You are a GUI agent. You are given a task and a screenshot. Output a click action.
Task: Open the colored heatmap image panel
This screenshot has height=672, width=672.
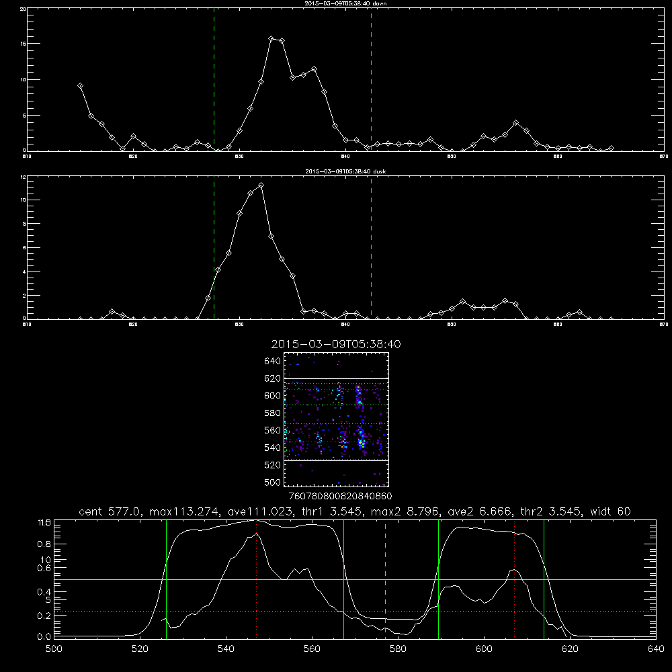[336, 419]
